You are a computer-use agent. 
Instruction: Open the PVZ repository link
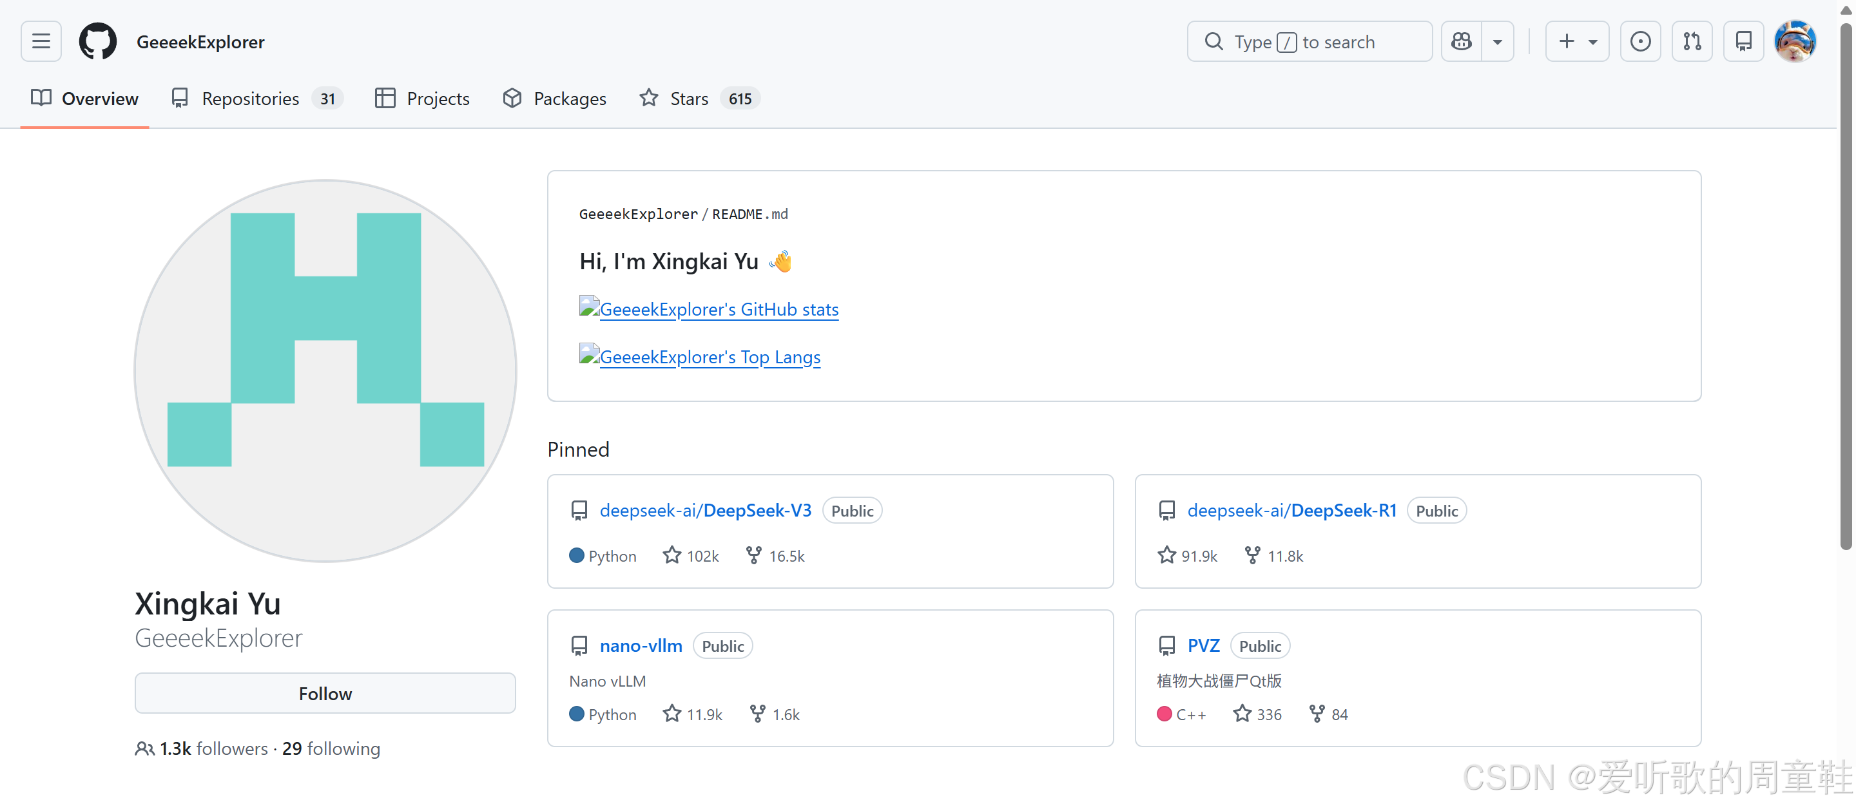(x=1203, y=645)
